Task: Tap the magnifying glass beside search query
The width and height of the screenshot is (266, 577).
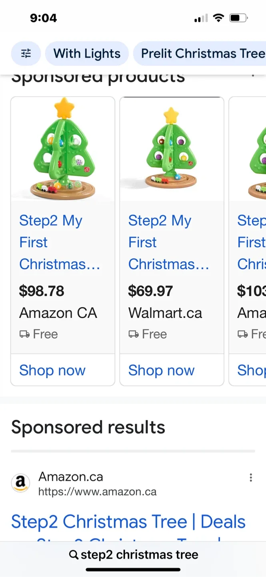Action: coord(74,555)
